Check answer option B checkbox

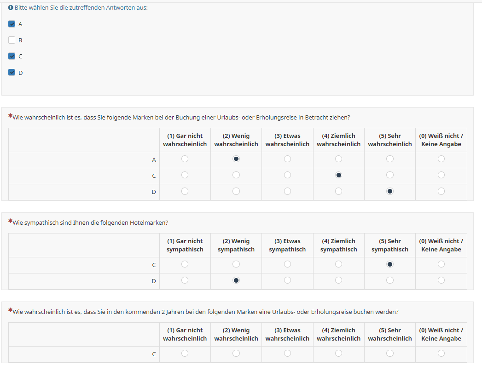(x=12, y=40)
